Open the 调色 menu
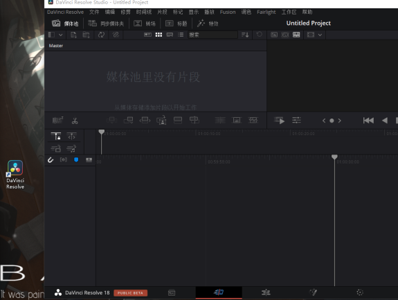Image resolution: width=398 pixels, height=300 pixels. [246, 12]
